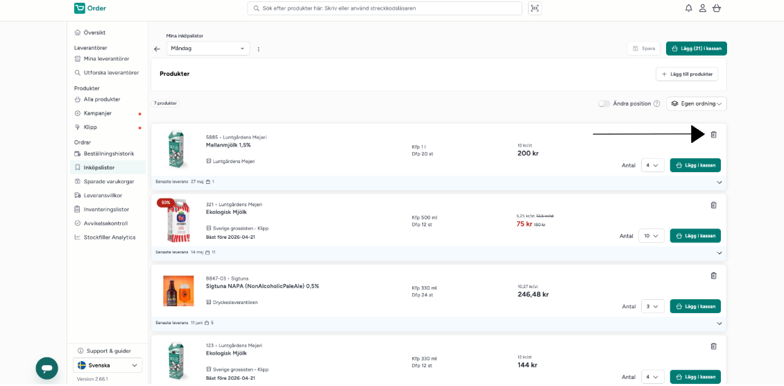This screenshot has height=386, width=784.
Task: Select the Svenska language dropdown
Action: click(108, 365)
